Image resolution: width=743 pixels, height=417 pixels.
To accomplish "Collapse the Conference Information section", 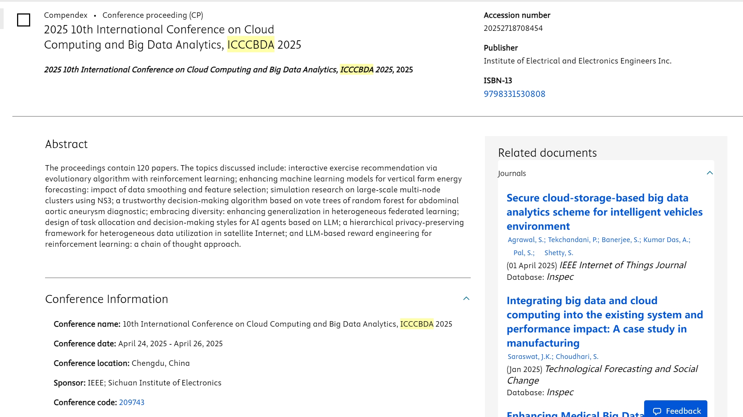I will (x=466, y=298).
